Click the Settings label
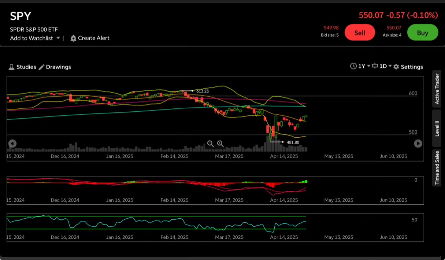This screenshot has height=260, width=445. tap(412, 67)
